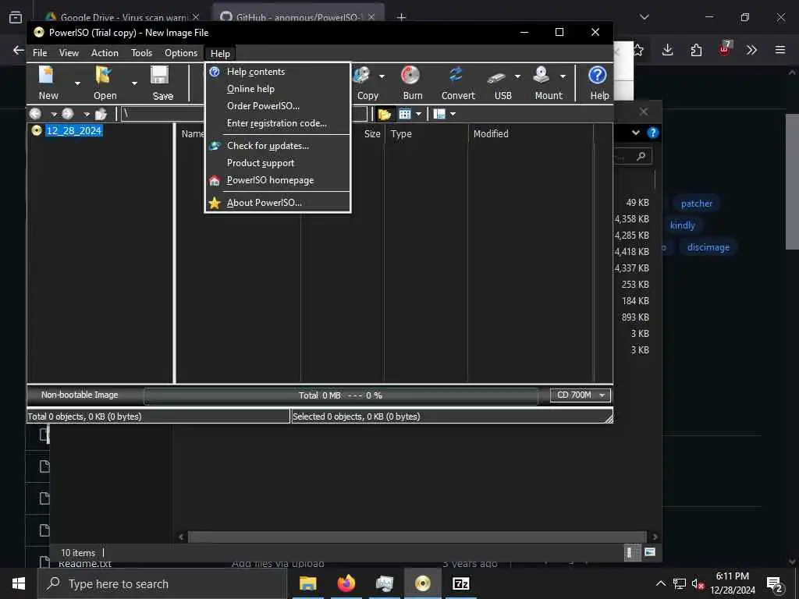Switch to Google Drive virus scan tab

point(121,17)
